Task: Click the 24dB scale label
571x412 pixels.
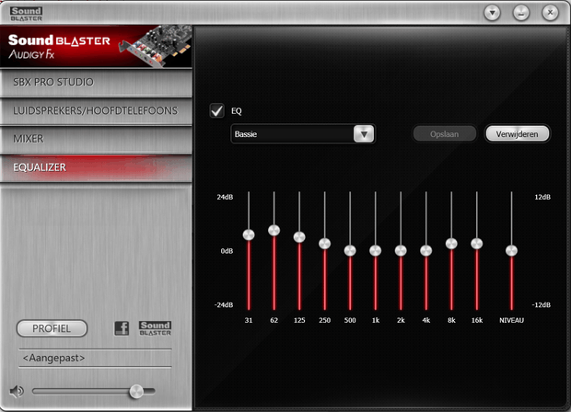Action: click(225, 197)
